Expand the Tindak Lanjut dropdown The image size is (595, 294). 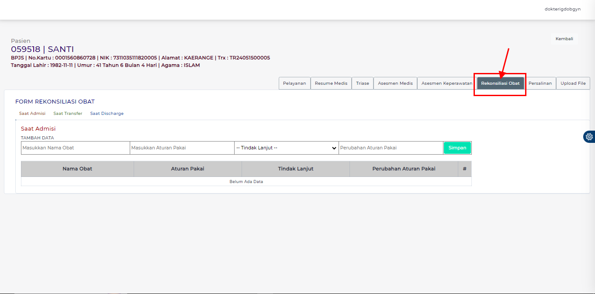pyautogui.click(x=286, y=148)
